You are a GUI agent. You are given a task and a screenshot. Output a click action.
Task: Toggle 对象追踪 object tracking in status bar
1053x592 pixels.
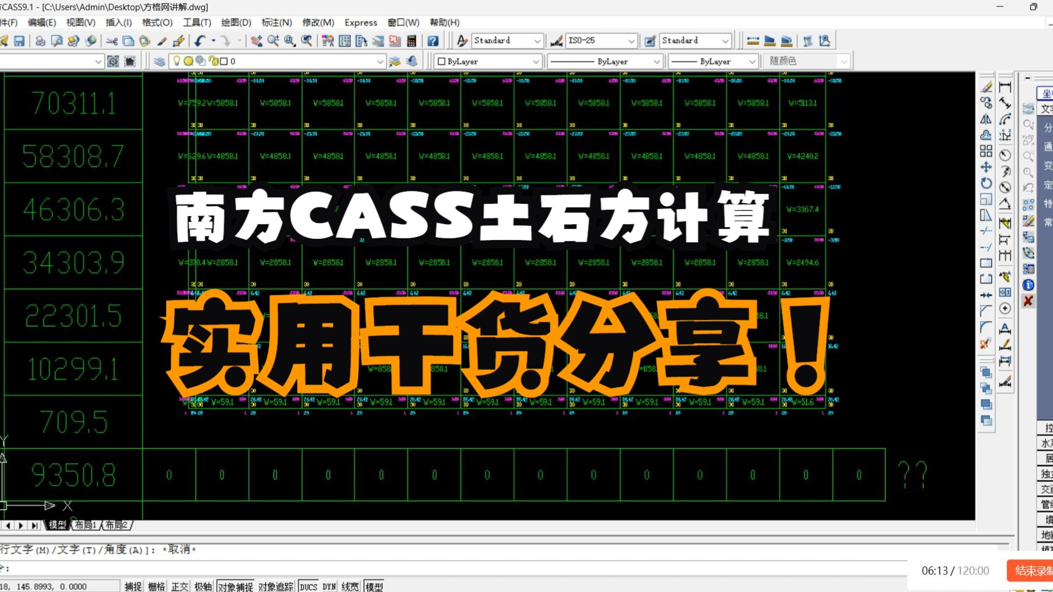point(276,586)
